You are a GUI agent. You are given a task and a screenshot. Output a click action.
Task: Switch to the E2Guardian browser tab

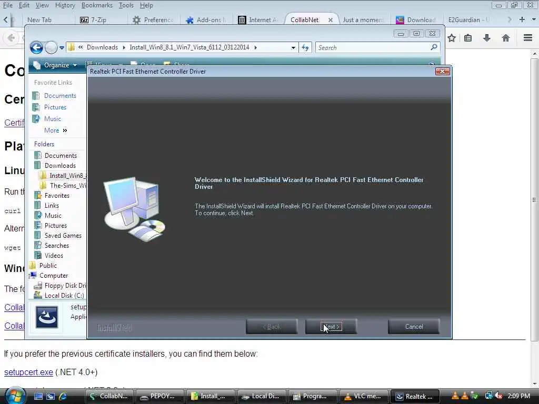(469, 20)
